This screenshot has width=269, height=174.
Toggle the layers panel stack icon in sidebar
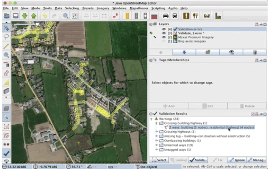click(x=6, y=108)
